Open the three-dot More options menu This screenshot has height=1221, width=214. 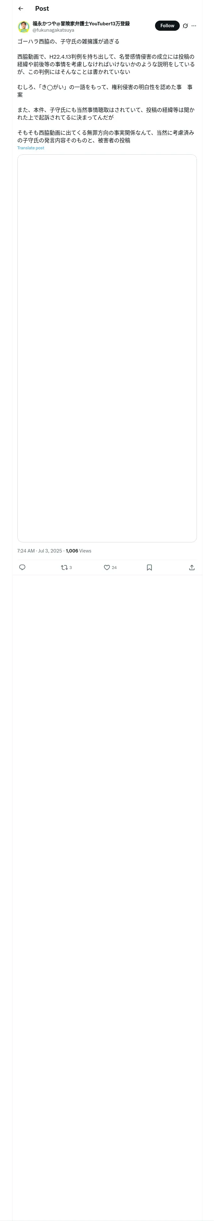pos(194,26)
